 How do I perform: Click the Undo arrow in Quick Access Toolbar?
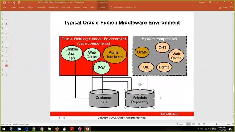(9, 3)
